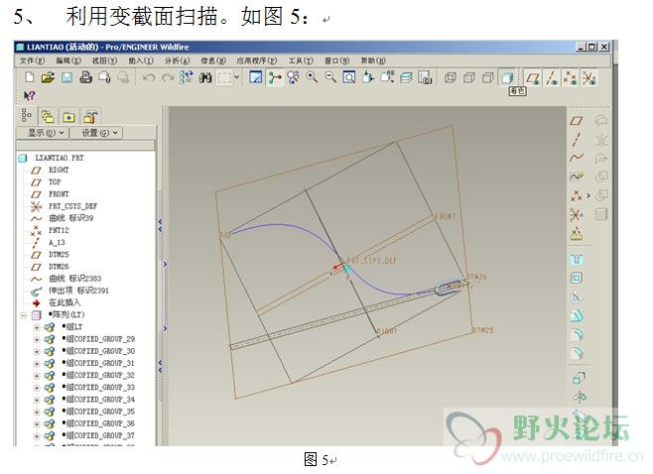
Task: Open the 插入(I) menu
Action: (141, 60)
